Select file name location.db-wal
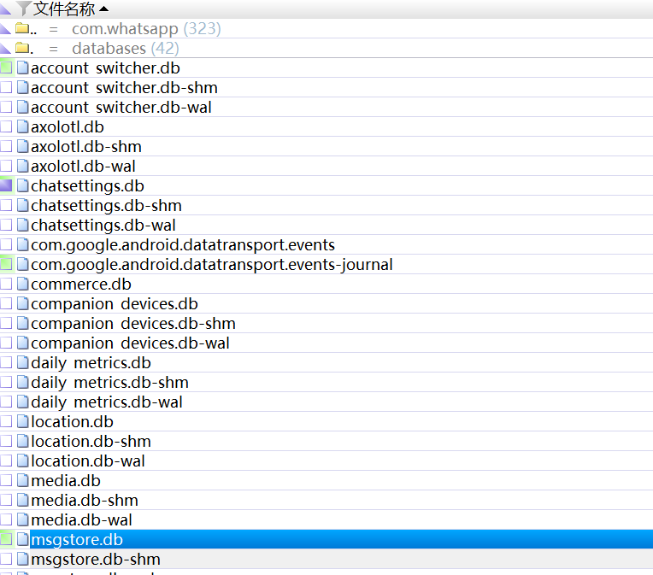Viewport: 653px width, 575px height. [x=88, y=461]
